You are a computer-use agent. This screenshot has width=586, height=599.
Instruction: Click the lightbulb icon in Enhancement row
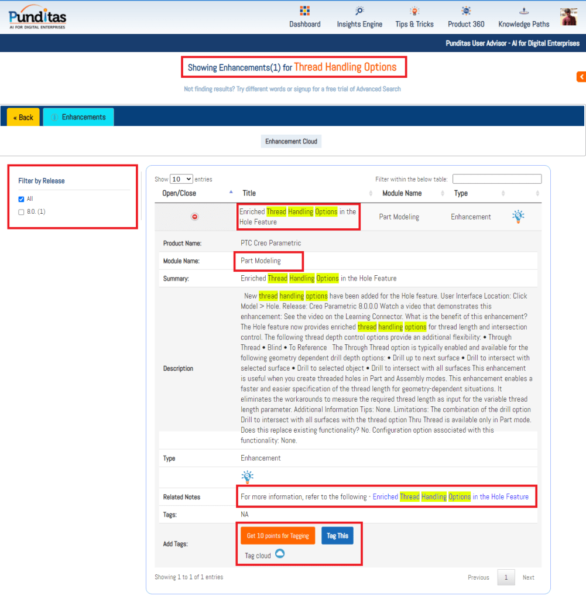[x=518, y=217]
